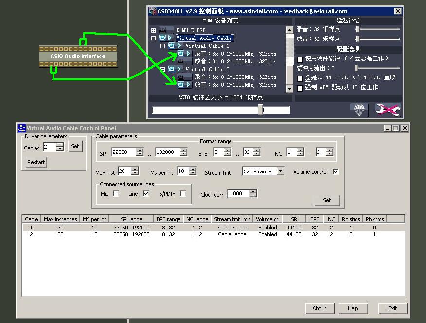Click the crossed wrench advanced-mode icon
The height and width of the screenshot is (323, 426).
tap(388, 110)
